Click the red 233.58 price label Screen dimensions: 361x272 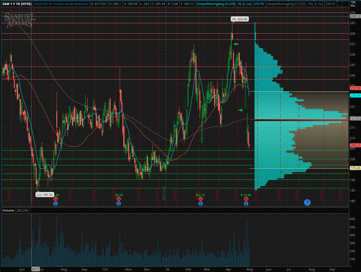pos(355,88)
